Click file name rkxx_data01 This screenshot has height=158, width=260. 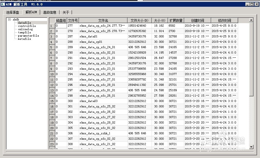[x=88, y=36]
